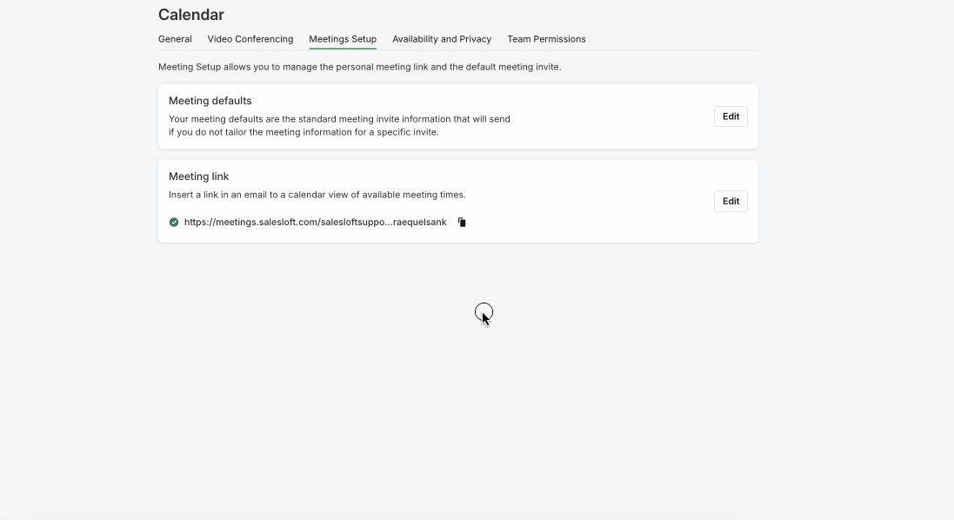Click 'Your meeting defaults are the standard' text
The image size is (954, 520).
339,125
